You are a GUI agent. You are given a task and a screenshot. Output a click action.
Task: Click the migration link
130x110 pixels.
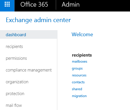[79, 96]
